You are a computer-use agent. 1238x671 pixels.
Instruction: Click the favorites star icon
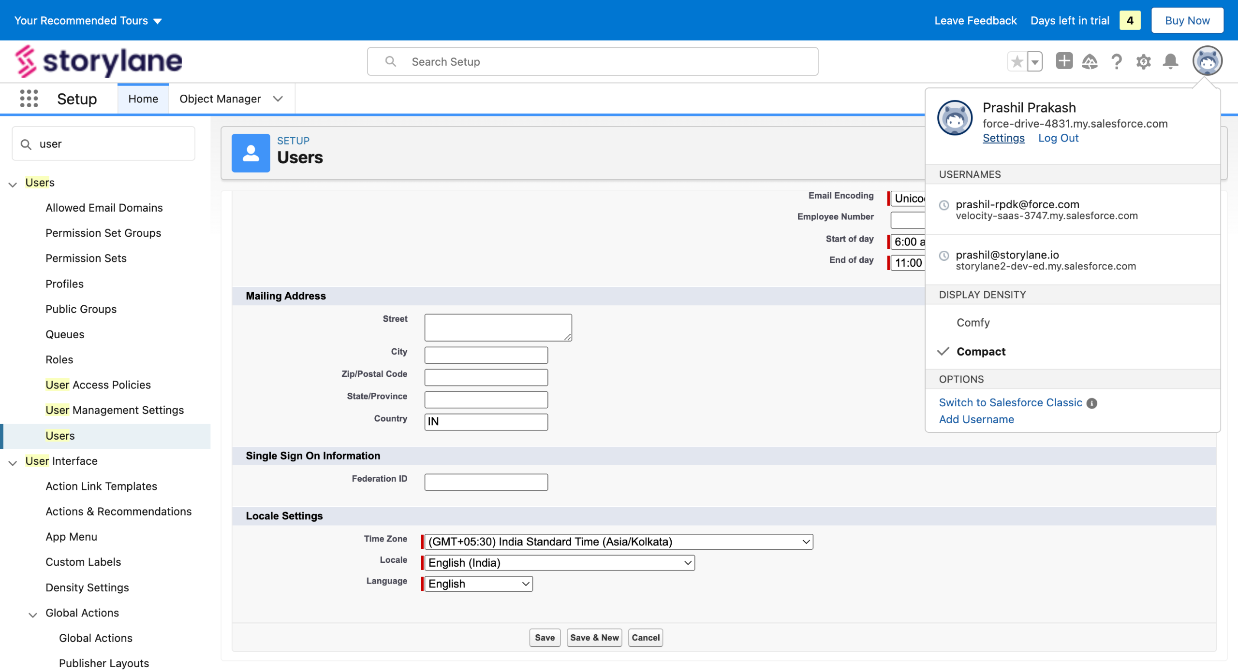click(1017, 62)
